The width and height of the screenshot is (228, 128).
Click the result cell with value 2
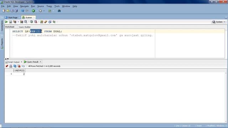(x=19, y=74)
